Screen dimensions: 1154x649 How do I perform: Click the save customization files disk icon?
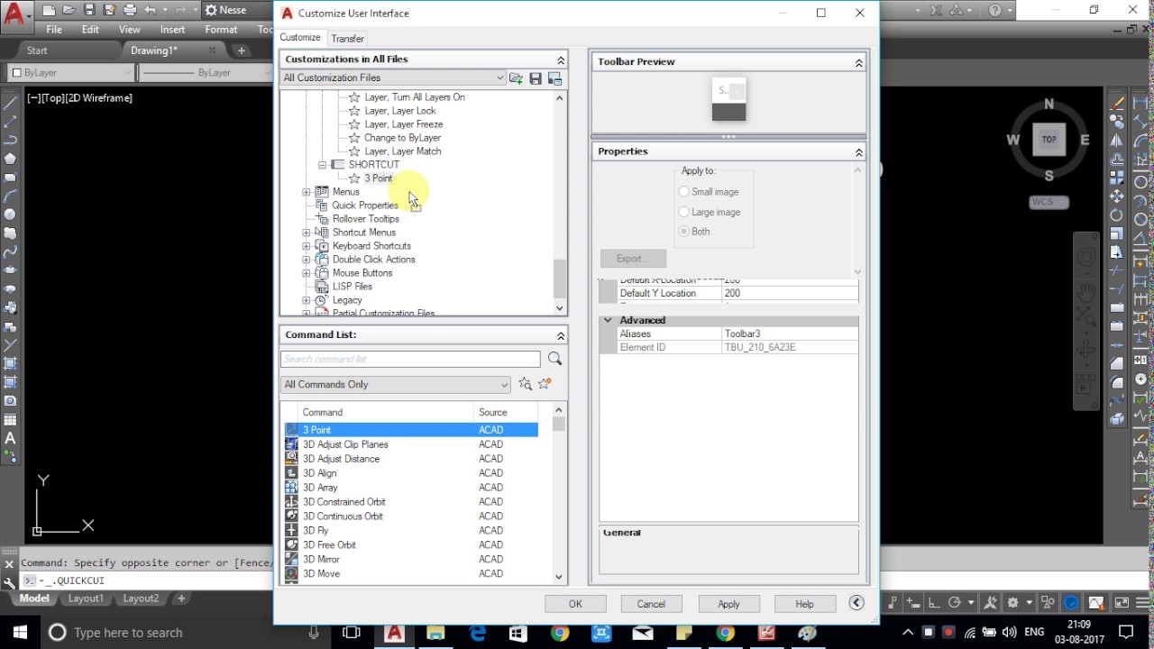pos(536,78)
